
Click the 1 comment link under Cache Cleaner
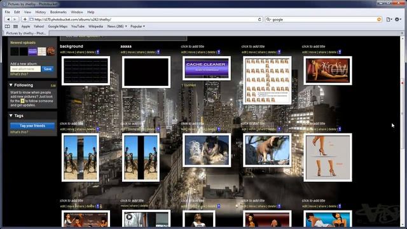(x=189, y=85)
